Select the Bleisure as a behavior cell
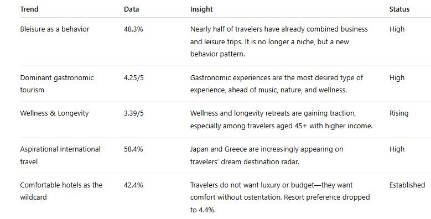The height and width of the screenshot is (219, 431). 55,29
